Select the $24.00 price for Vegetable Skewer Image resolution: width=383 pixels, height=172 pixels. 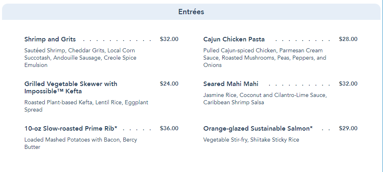(x=169, y=84)
